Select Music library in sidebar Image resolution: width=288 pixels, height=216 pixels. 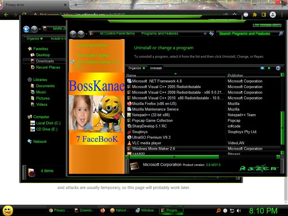click(41, 92)
